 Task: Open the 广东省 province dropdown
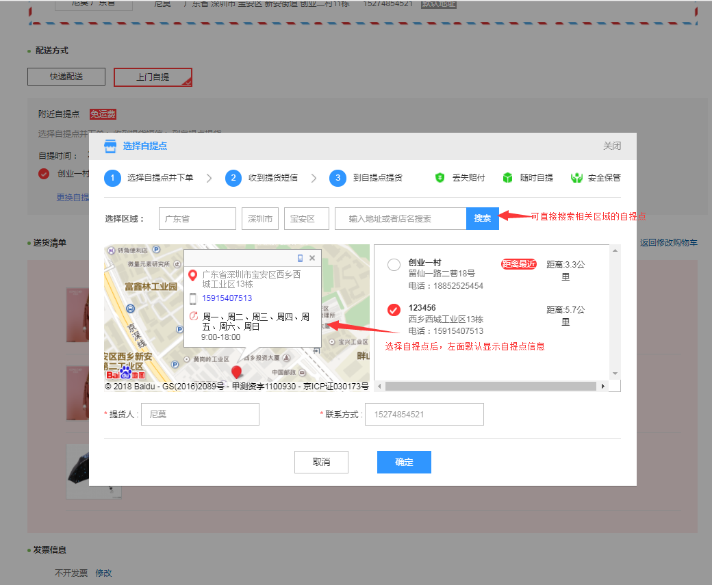tap(197, 219)
